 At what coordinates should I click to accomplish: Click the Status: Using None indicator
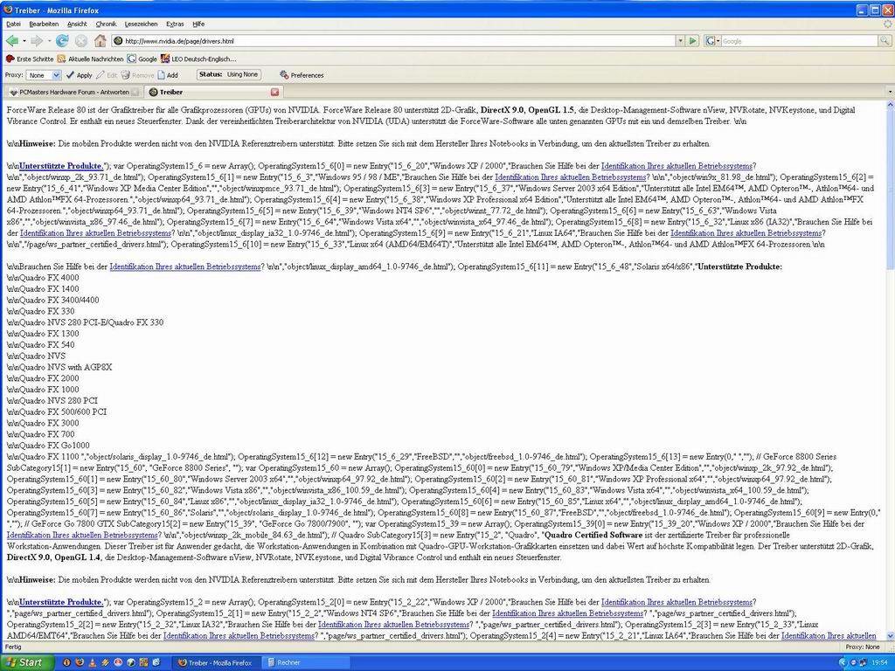(228, 75)
